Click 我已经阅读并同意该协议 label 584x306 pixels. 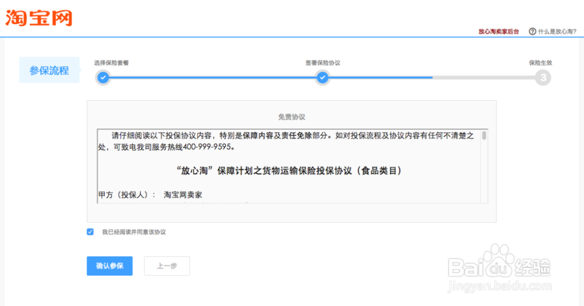pyautogui.click(x=134, y=232)
